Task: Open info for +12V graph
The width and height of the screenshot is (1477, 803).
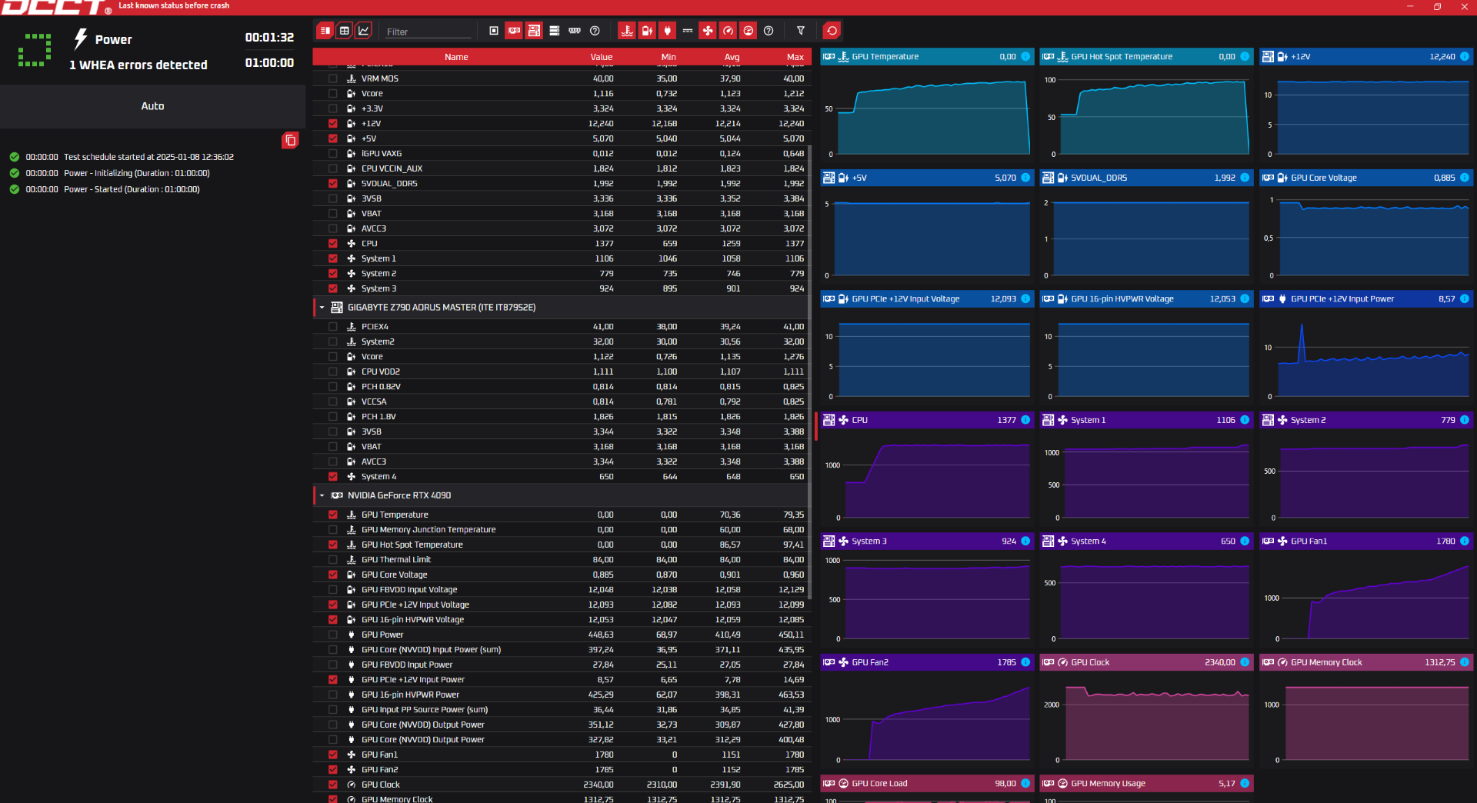Action: 1464,57
